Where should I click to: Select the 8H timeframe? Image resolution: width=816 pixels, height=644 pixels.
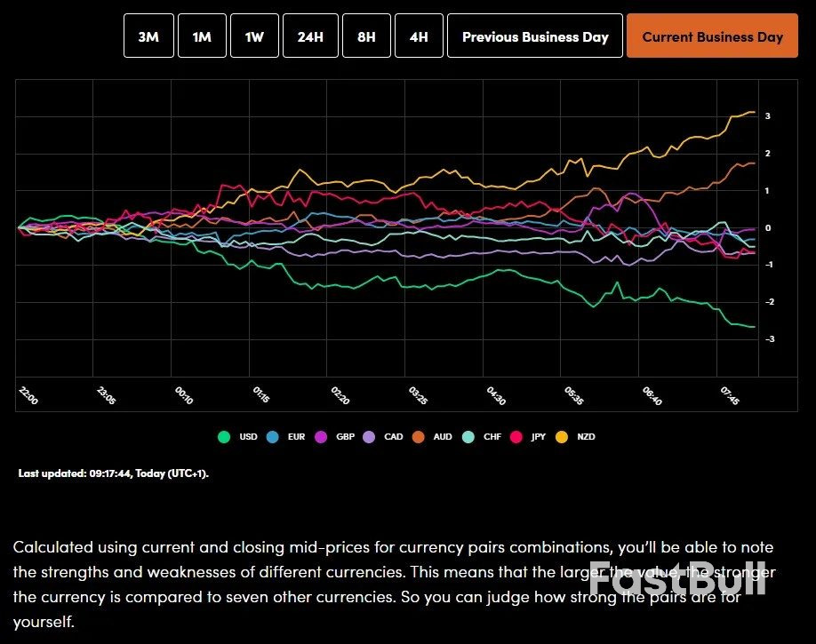pyautogui.click(x=366, y=36)
